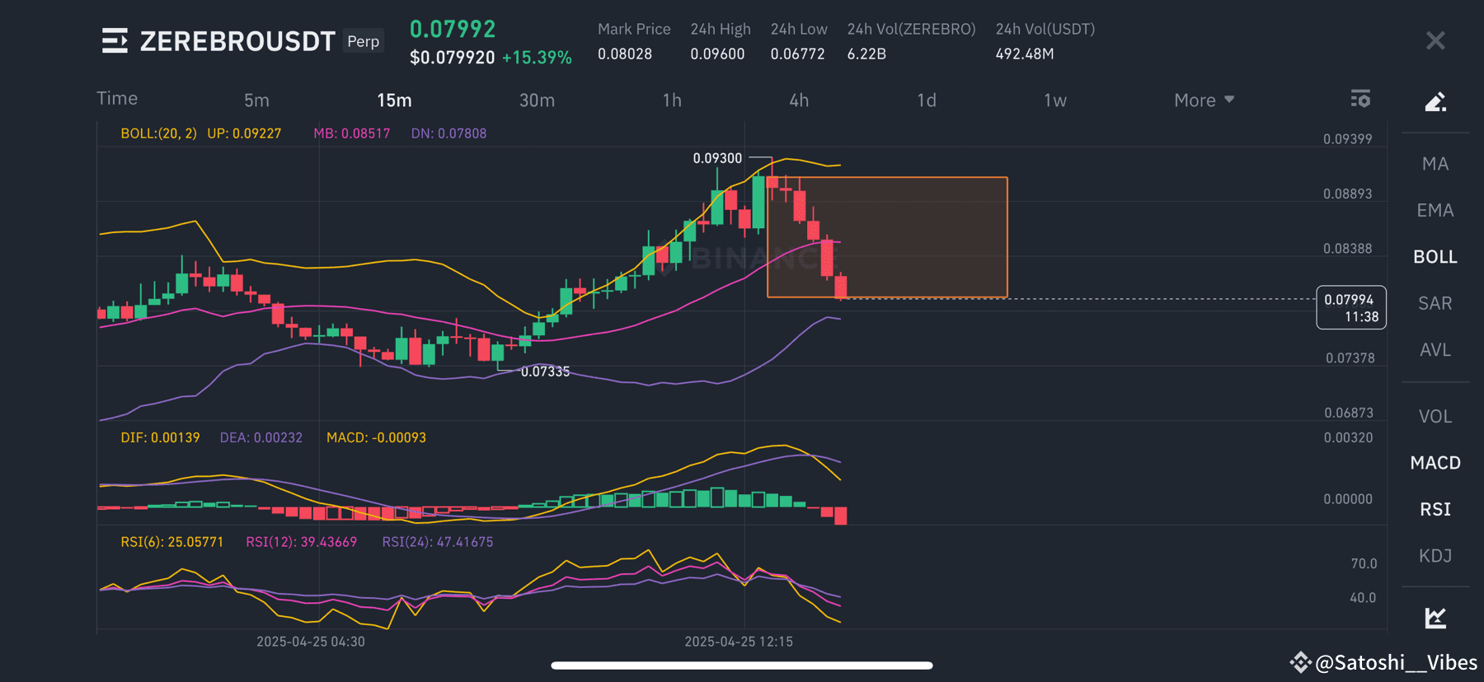Tap the 24h High value 0.09600
Screen dimensions: 1484x682
click(717, 54)
